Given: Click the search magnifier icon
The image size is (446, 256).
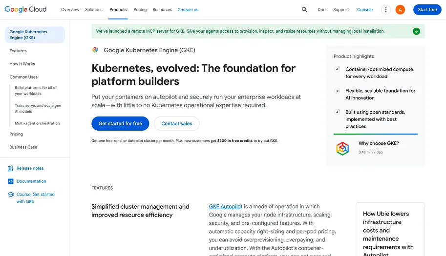Looking at the screenshot, I should coord(304,10).
